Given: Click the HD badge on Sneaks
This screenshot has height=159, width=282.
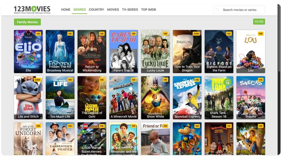Looking at the screenshot, I should pyautogui.click(x=261, y=80).
